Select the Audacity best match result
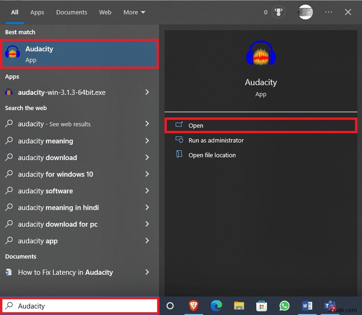This screenshot has height=315, width=362. tap(80, 54)
